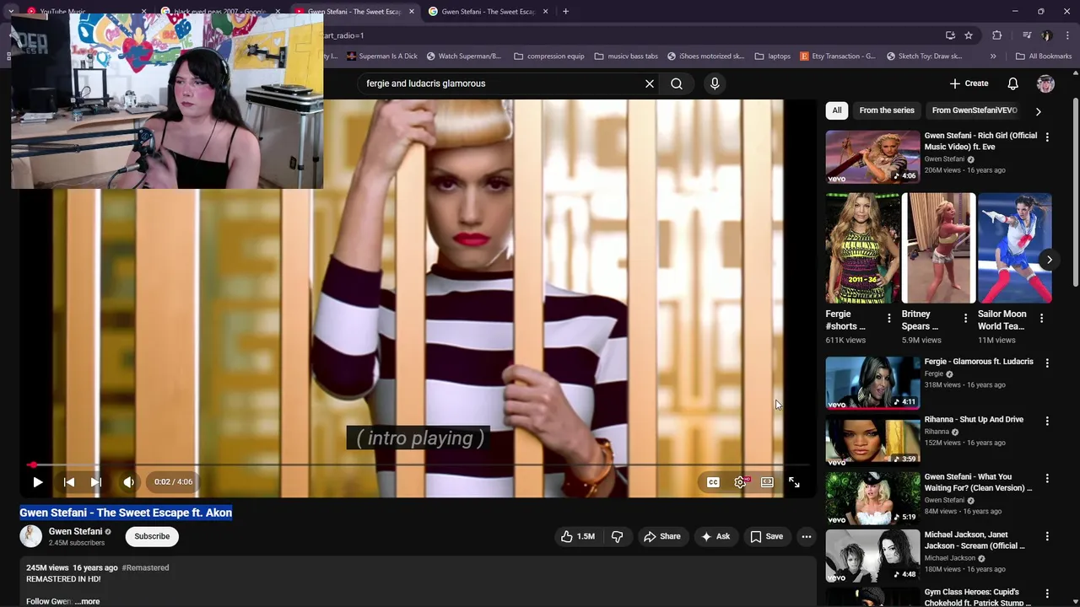The height and width of the screenshot is (607, 1080).
Task: Open options for Scream video
Action: (1047, 536)
